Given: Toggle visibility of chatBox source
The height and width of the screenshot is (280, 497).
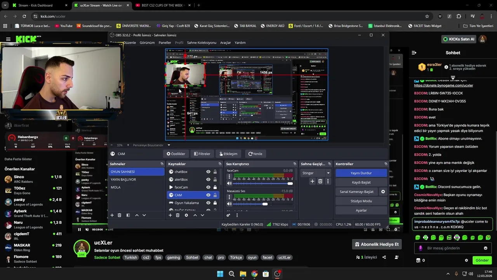Looking at the screenshot, I should [209, 171].
